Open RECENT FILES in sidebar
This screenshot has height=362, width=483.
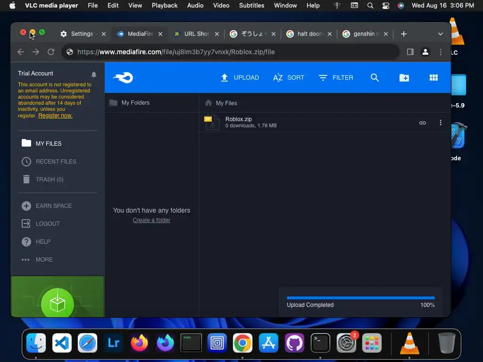click(x=49, y=161)
